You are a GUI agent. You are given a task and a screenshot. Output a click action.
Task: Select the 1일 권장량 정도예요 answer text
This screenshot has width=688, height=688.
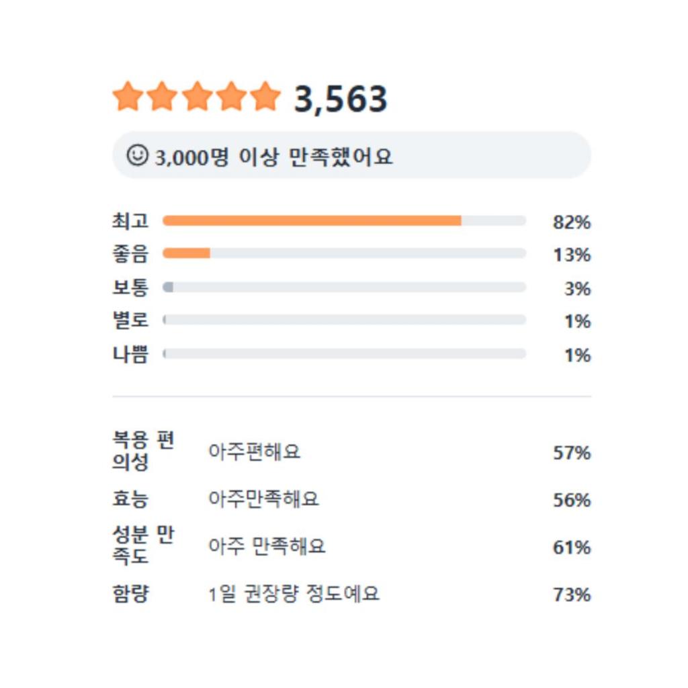click(294, 594)
